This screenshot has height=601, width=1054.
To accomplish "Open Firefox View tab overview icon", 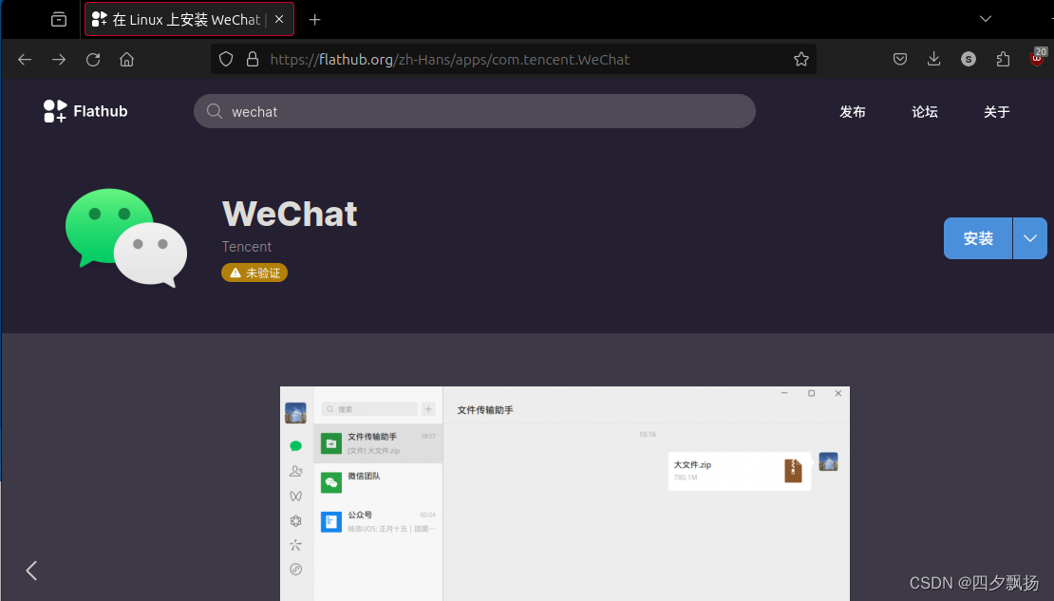I will coord(59,20).
